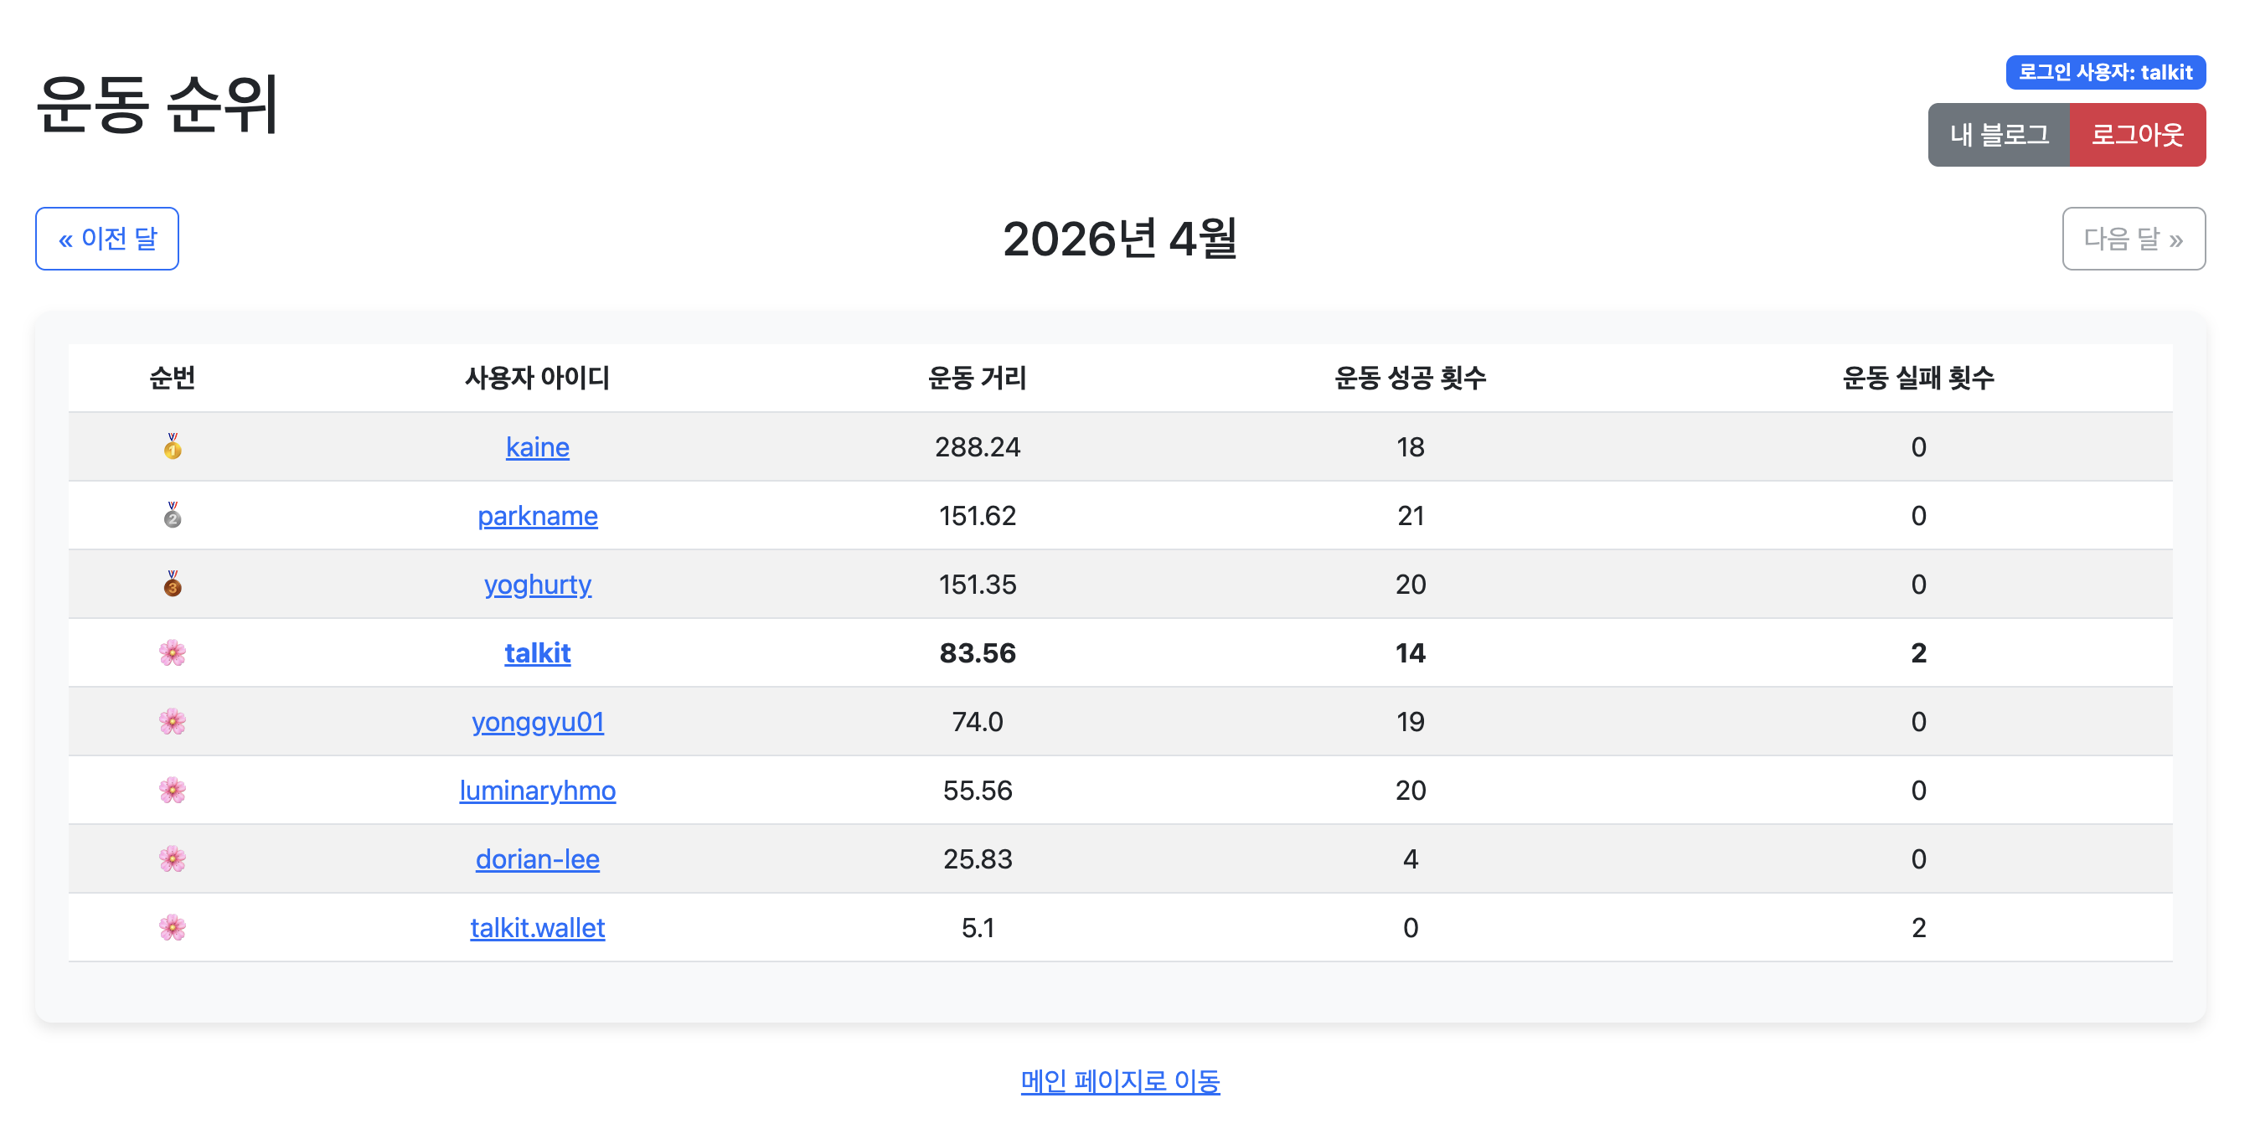Open the luminaryhmo user link
The image size is (2255, 1134).
pos(538,790)
